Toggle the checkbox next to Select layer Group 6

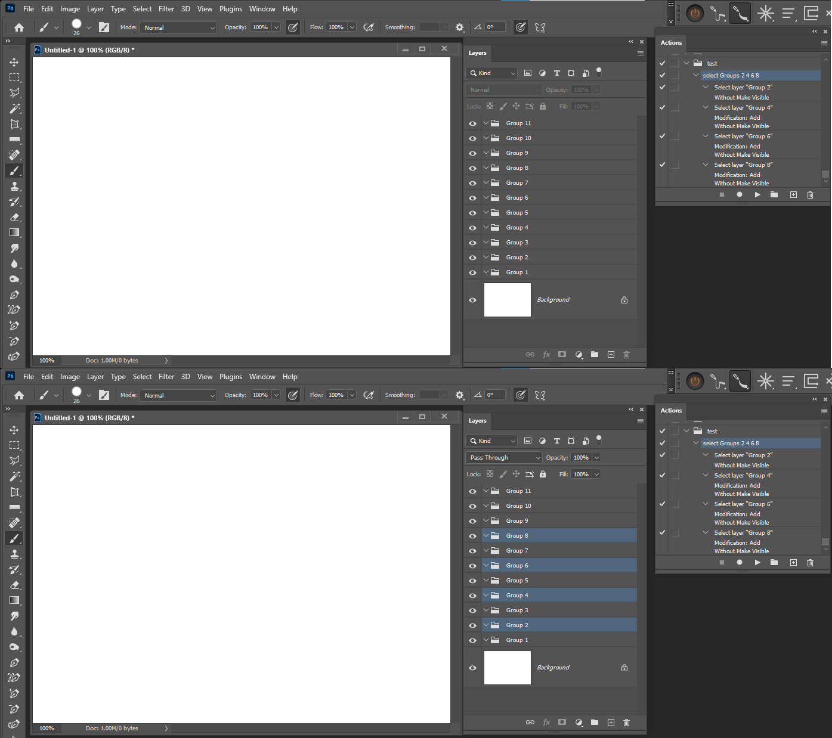(662, 136)
